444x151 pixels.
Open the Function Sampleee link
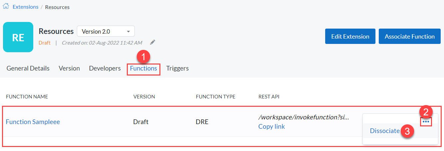tap(33, 122)
